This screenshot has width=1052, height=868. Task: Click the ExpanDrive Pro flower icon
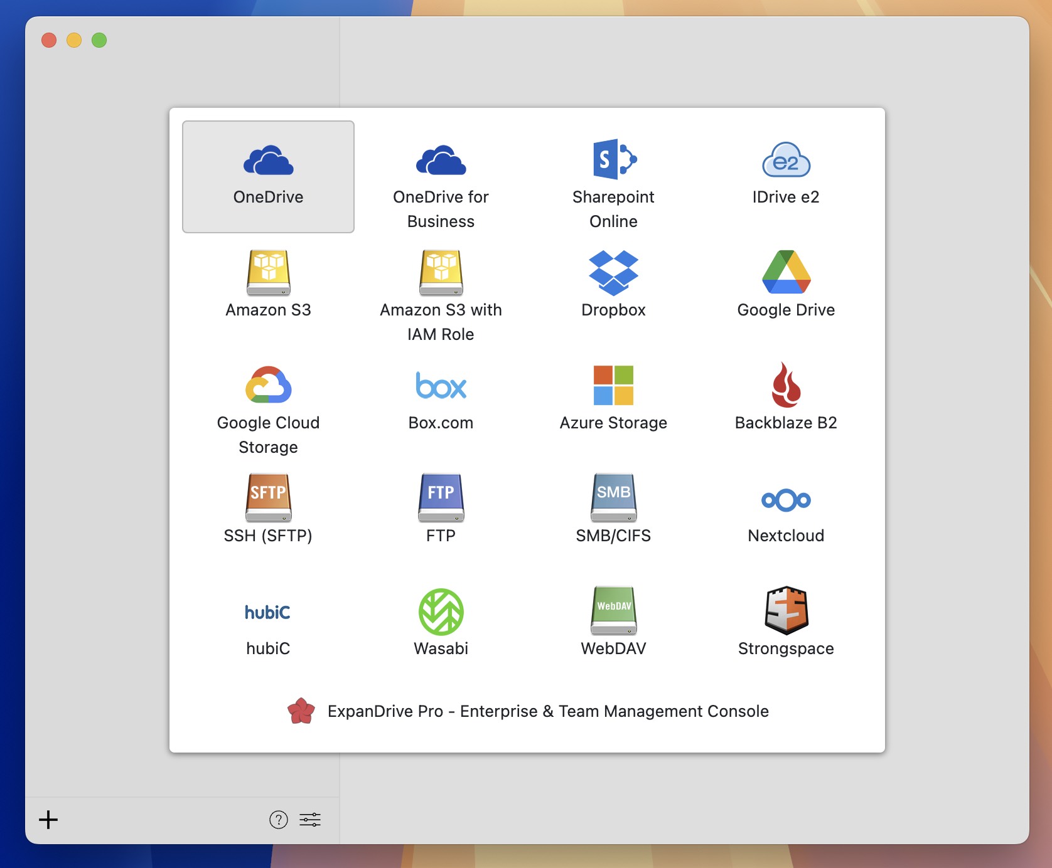pos(301,711)
